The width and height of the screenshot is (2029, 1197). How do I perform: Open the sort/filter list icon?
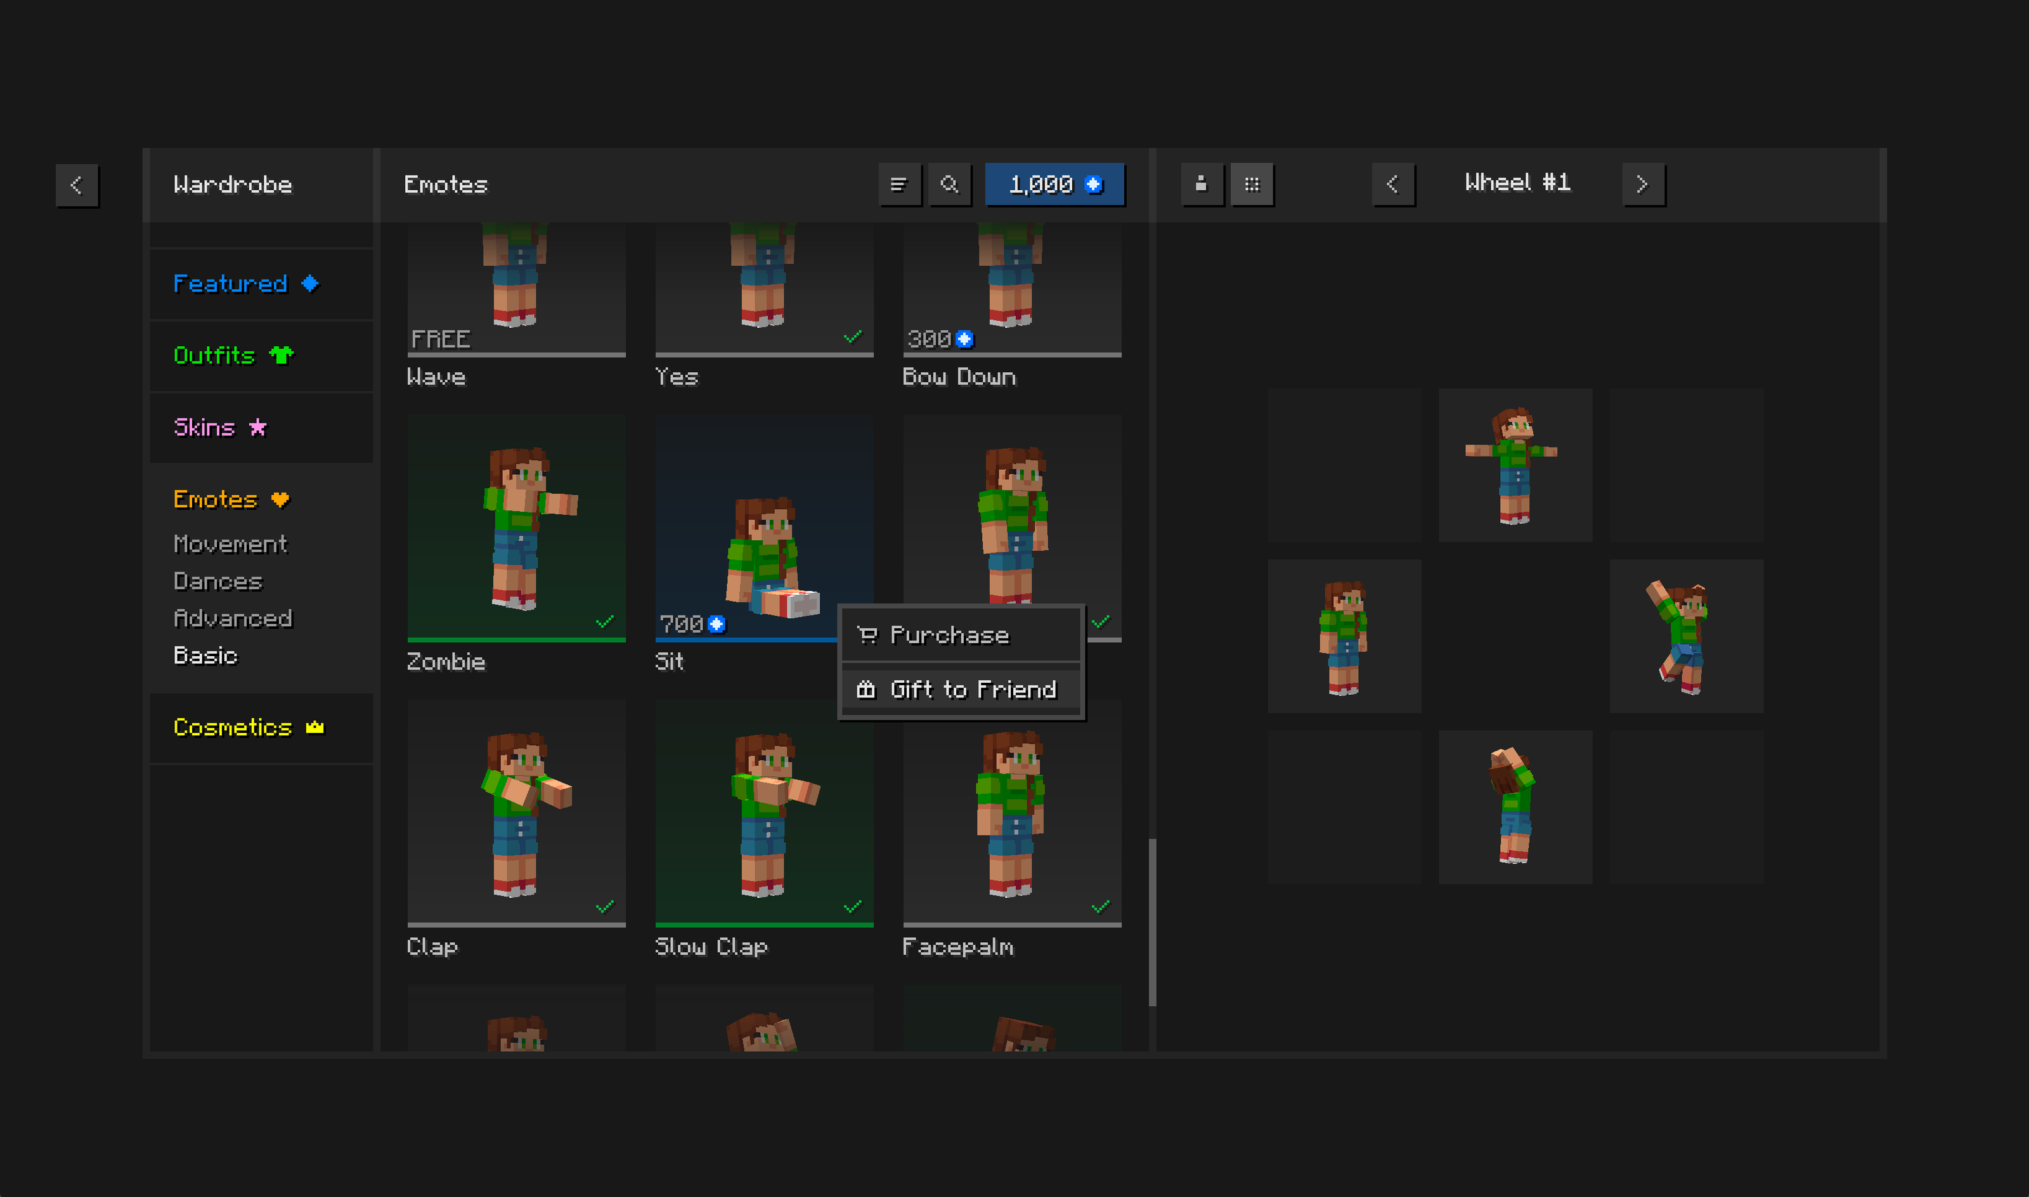point(899,184)
